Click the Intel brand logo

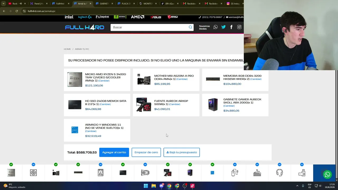tap(69, 17)
